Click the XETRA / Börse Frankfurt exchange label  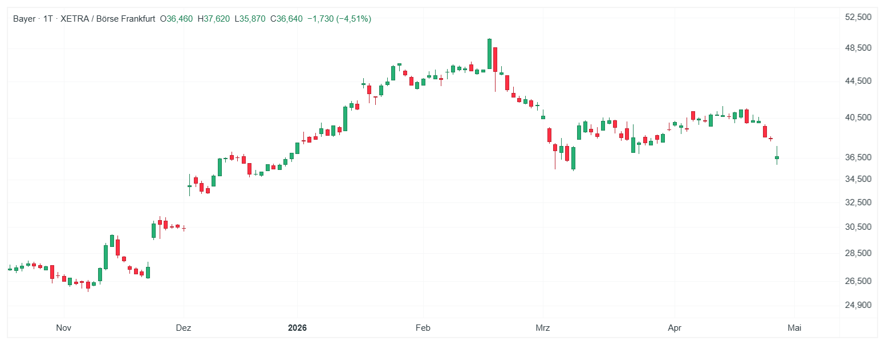click(106, 19)
